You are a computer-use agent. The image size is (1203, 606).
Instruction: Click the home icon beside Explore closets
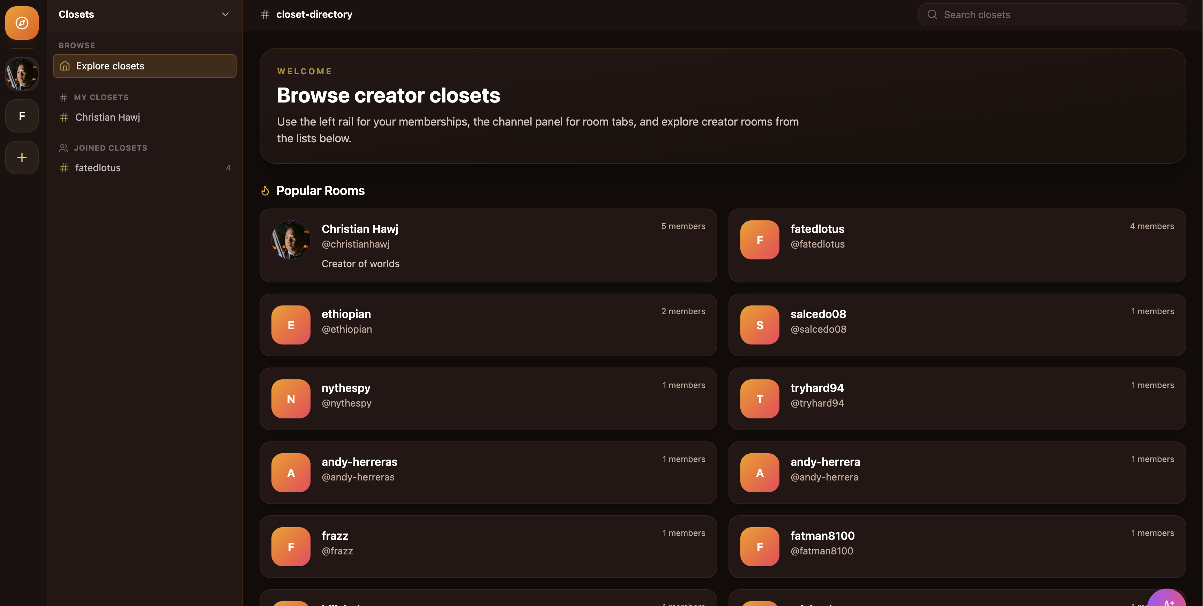coord(65,66)
